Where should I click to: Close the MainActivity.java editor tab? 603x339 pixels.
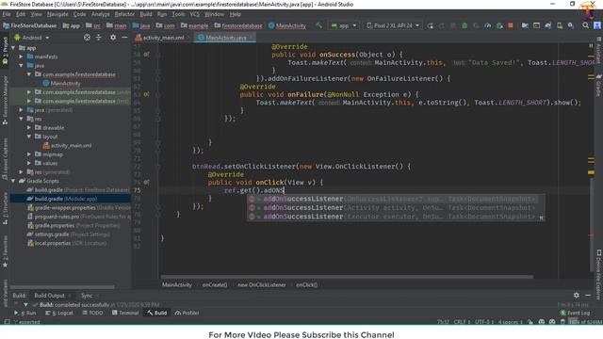tap(252, 38)
